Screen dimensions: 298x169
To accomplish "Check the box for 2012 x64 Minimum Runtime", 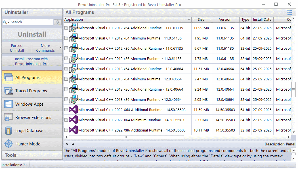I will [66, 38].
